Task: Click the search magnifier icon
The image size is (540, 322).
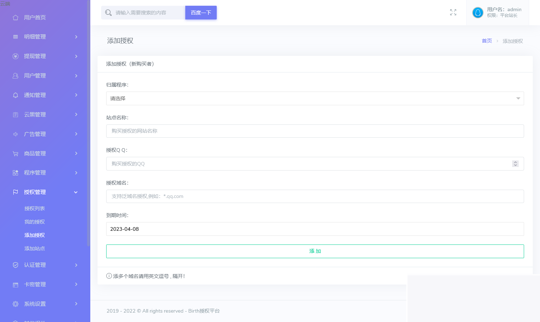Action: click(x=108, y=13)
